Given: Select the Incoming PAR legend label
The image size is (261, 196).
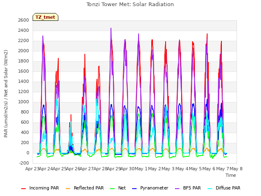Looking at the screenshot, I should point(44,188).
